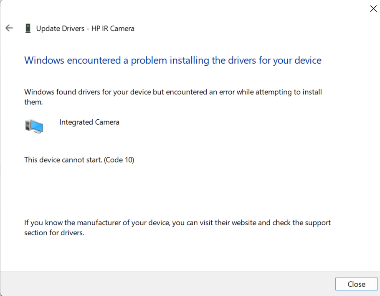Click the driver device icon beside the title
This screenshot has width=380, height=296.
pos(28,28)
